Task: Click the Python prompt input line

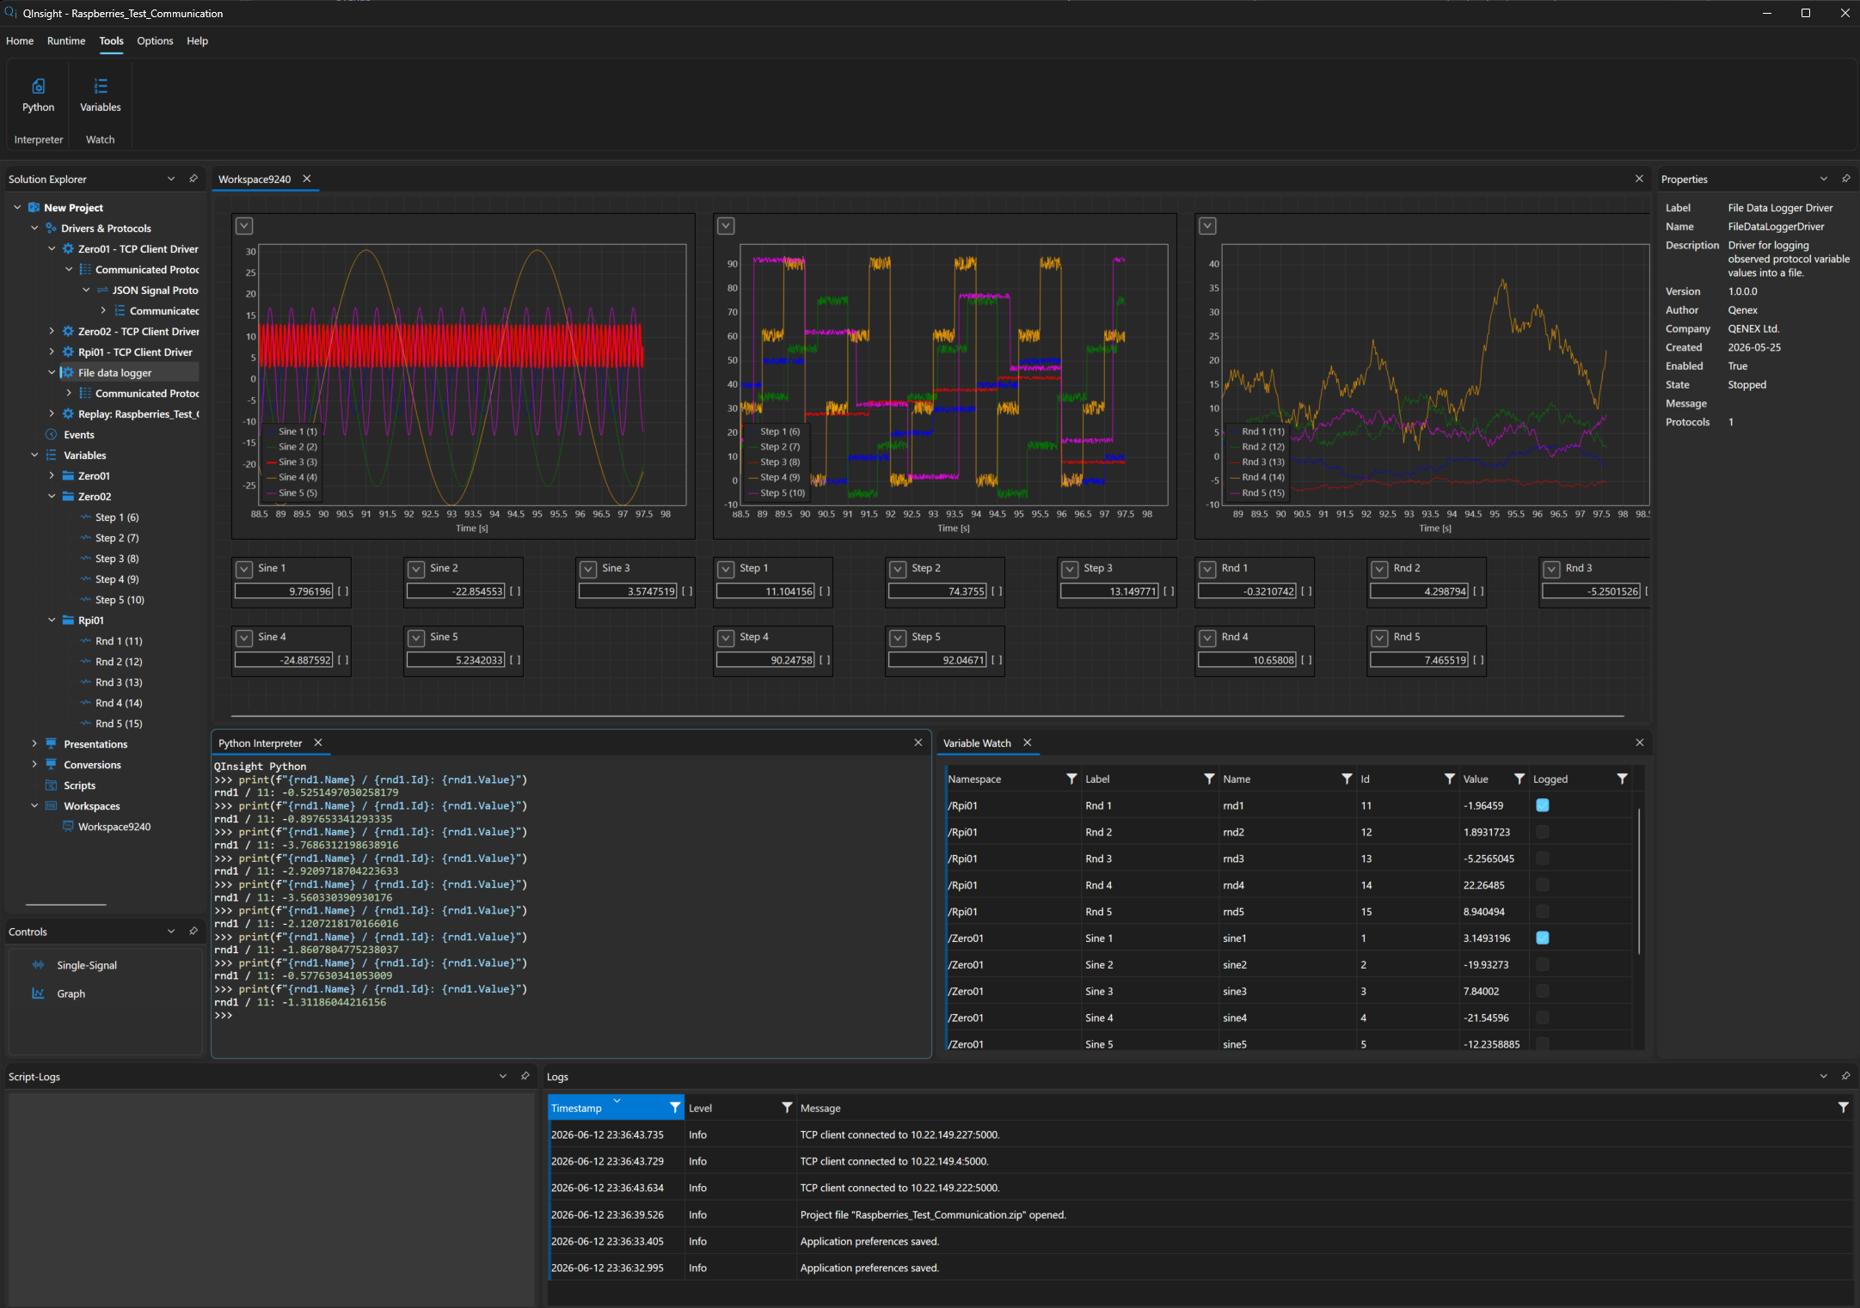Action: 572,1015
